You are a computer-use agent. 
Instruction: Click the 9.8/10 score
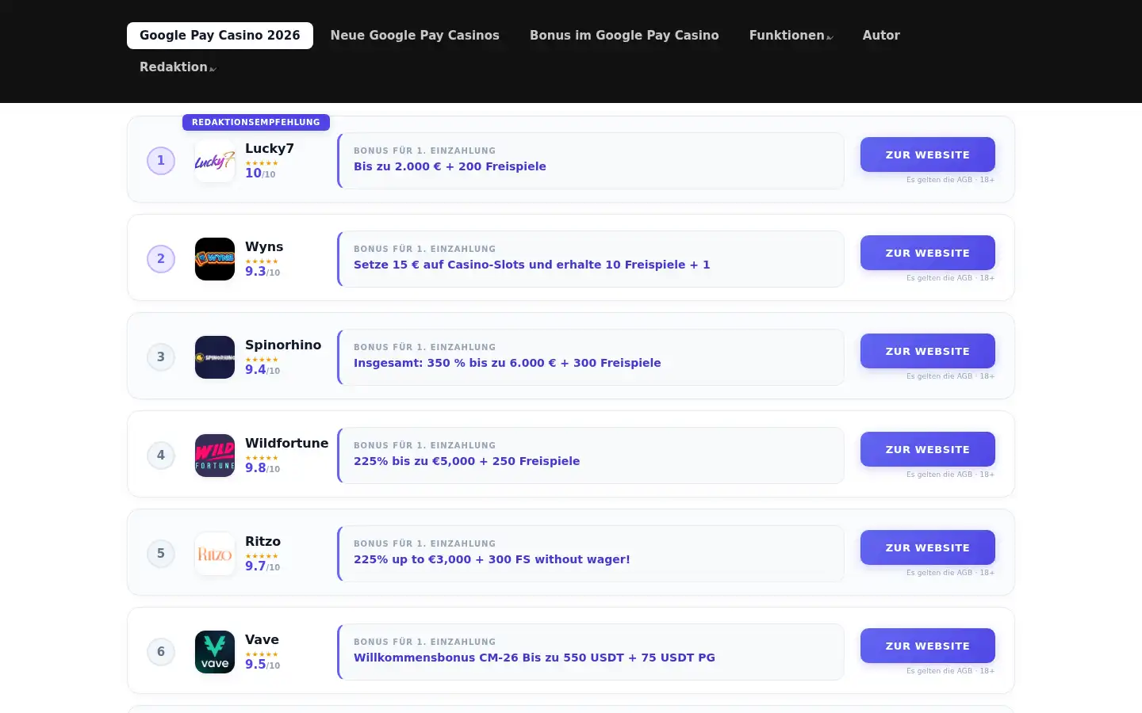pyautogui.click(x=263, y=467)
